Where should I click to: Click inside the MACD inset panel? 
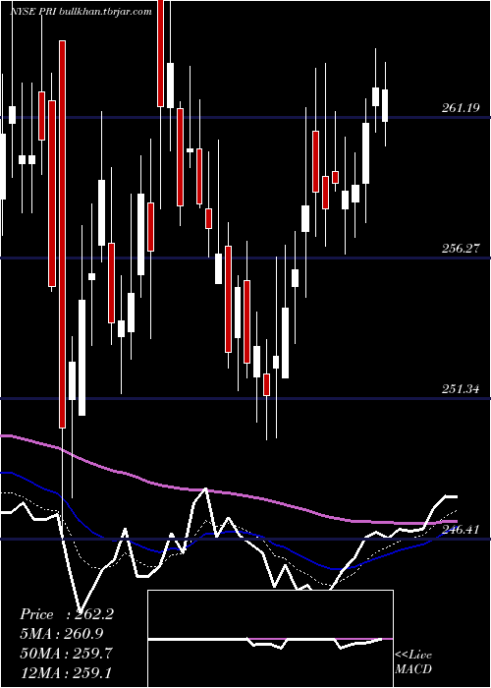pos(270,639)
